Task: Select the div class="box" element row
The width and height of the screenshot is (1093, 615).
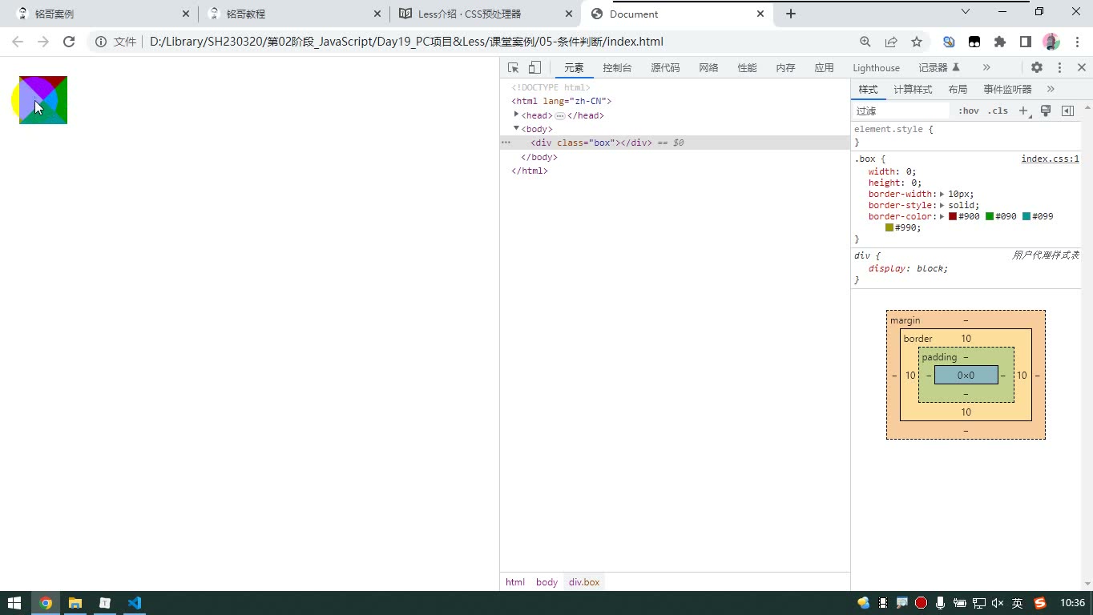Action: click(675, 143)
